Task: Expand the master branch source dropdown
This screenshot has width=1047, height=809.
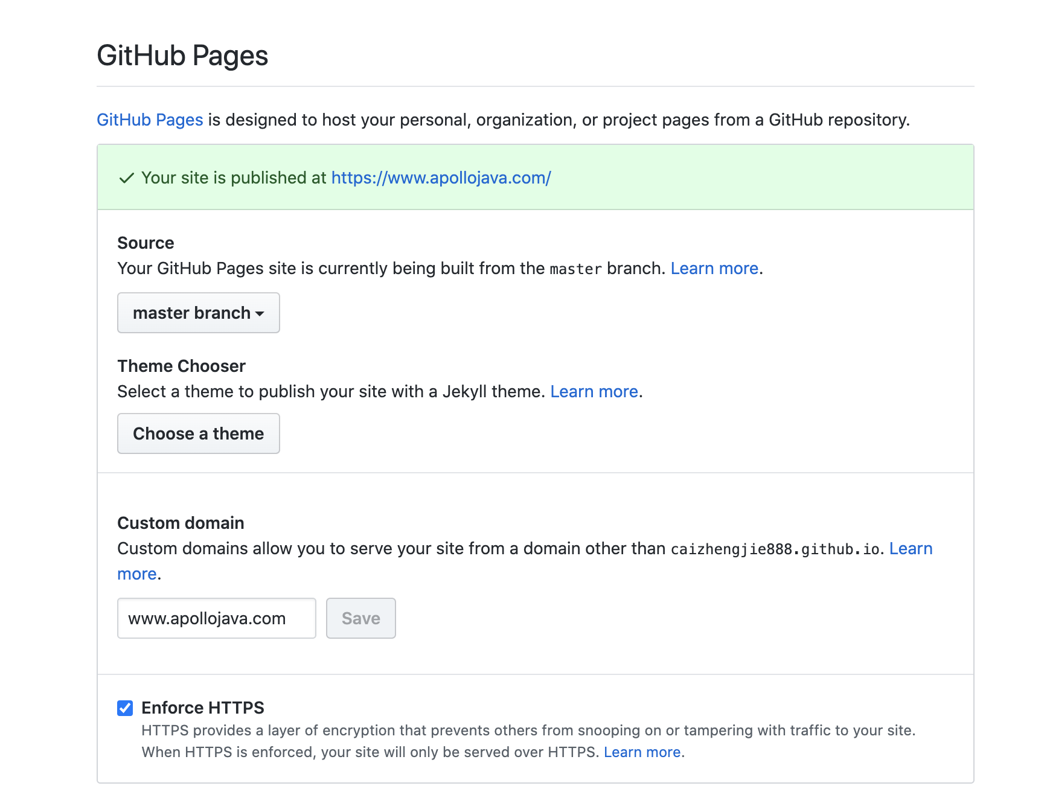Action: click(x=198, y=313)
